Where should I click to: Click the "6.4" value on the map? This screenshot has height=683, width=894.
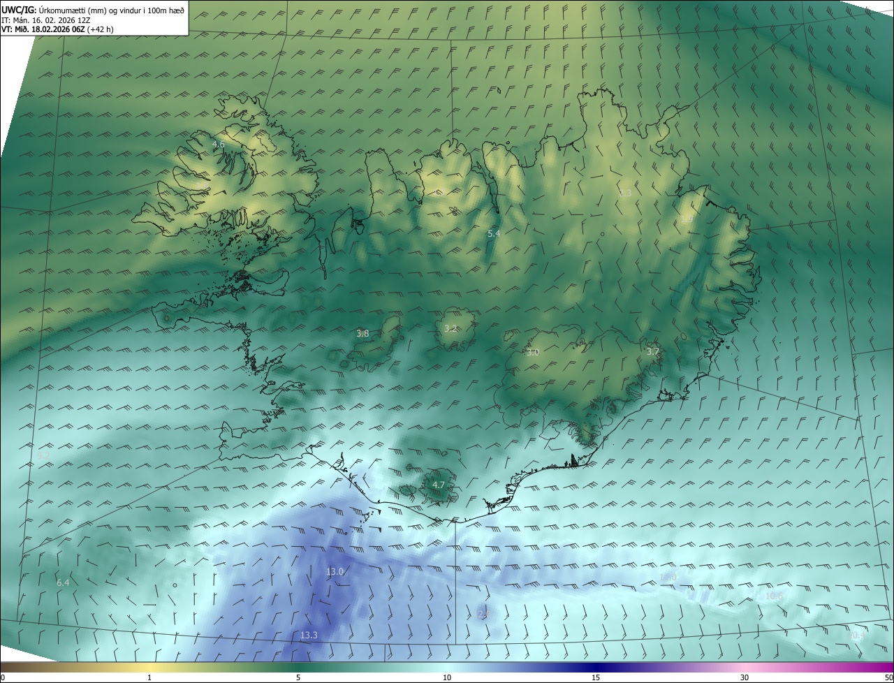pyautogui.click(x=63, y=582)
